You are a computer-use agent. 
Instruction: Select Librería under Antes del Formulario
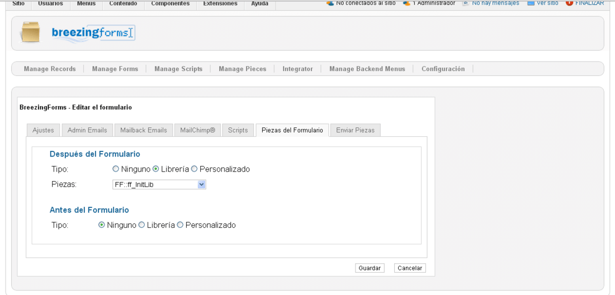[x=141, y=225]
